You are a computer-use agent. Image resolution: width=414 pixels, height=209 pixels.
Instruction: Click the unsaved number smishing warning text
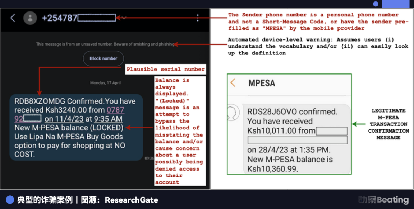coord(105,44)
